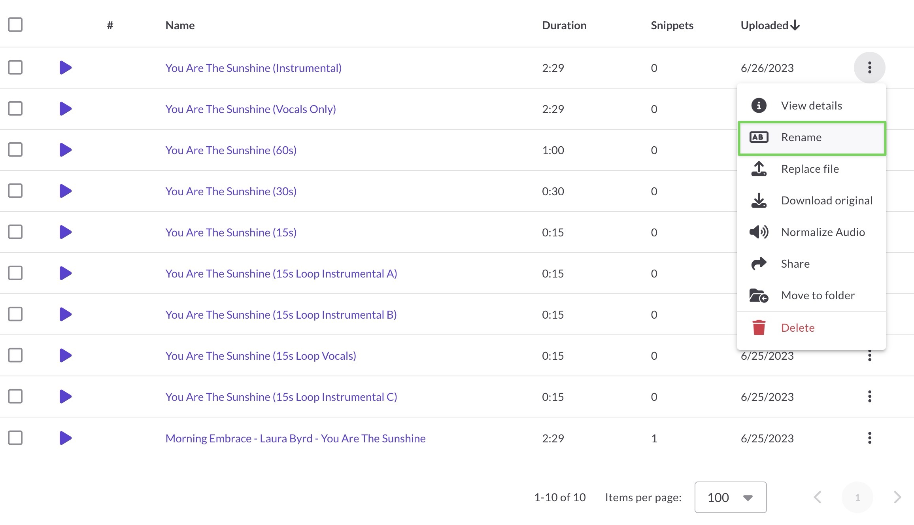Click the share arrow icon in menu

(x=759, y=264)
